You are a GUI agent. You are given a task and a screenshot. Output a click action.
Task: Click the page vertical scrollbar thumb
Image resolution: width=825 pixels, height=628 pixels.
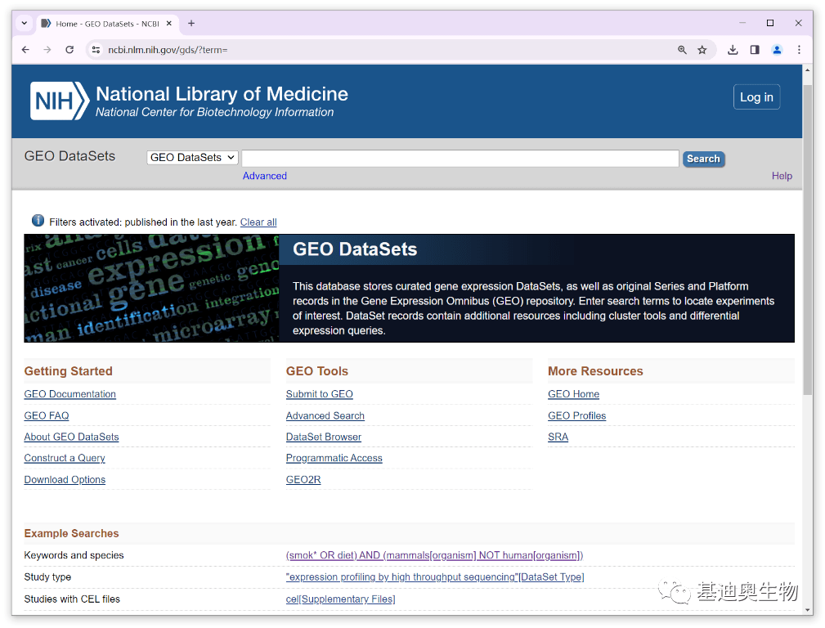(808, 240)
